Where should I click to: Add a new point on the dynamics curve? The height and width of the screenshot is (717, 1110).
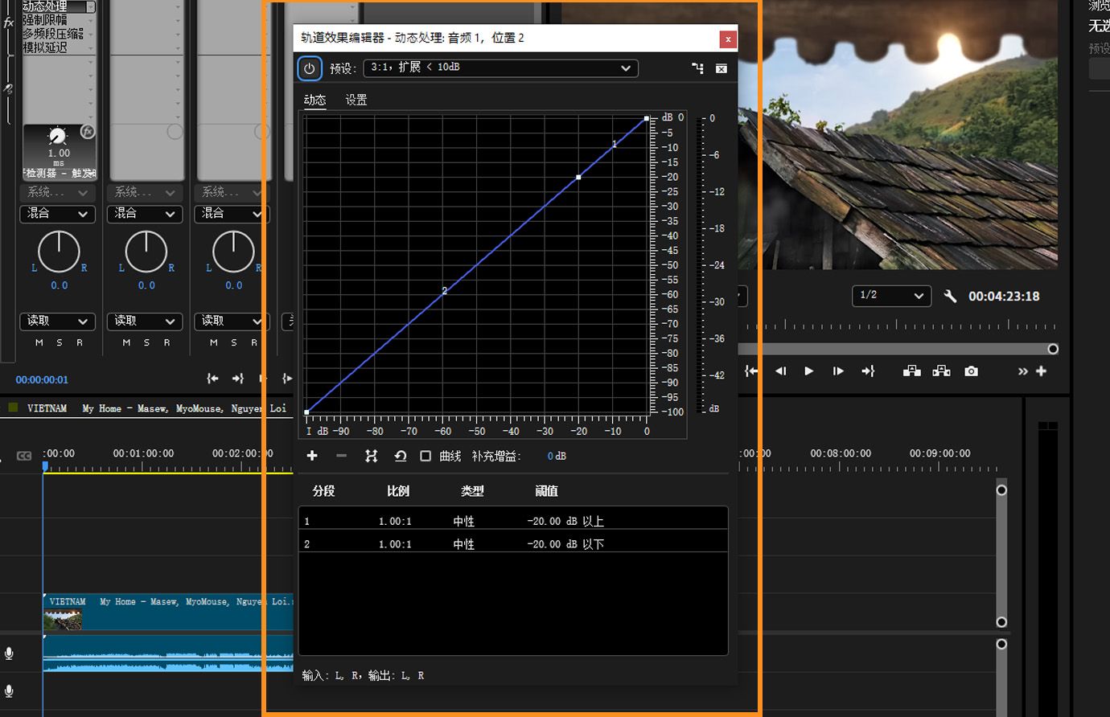(312, 456)
